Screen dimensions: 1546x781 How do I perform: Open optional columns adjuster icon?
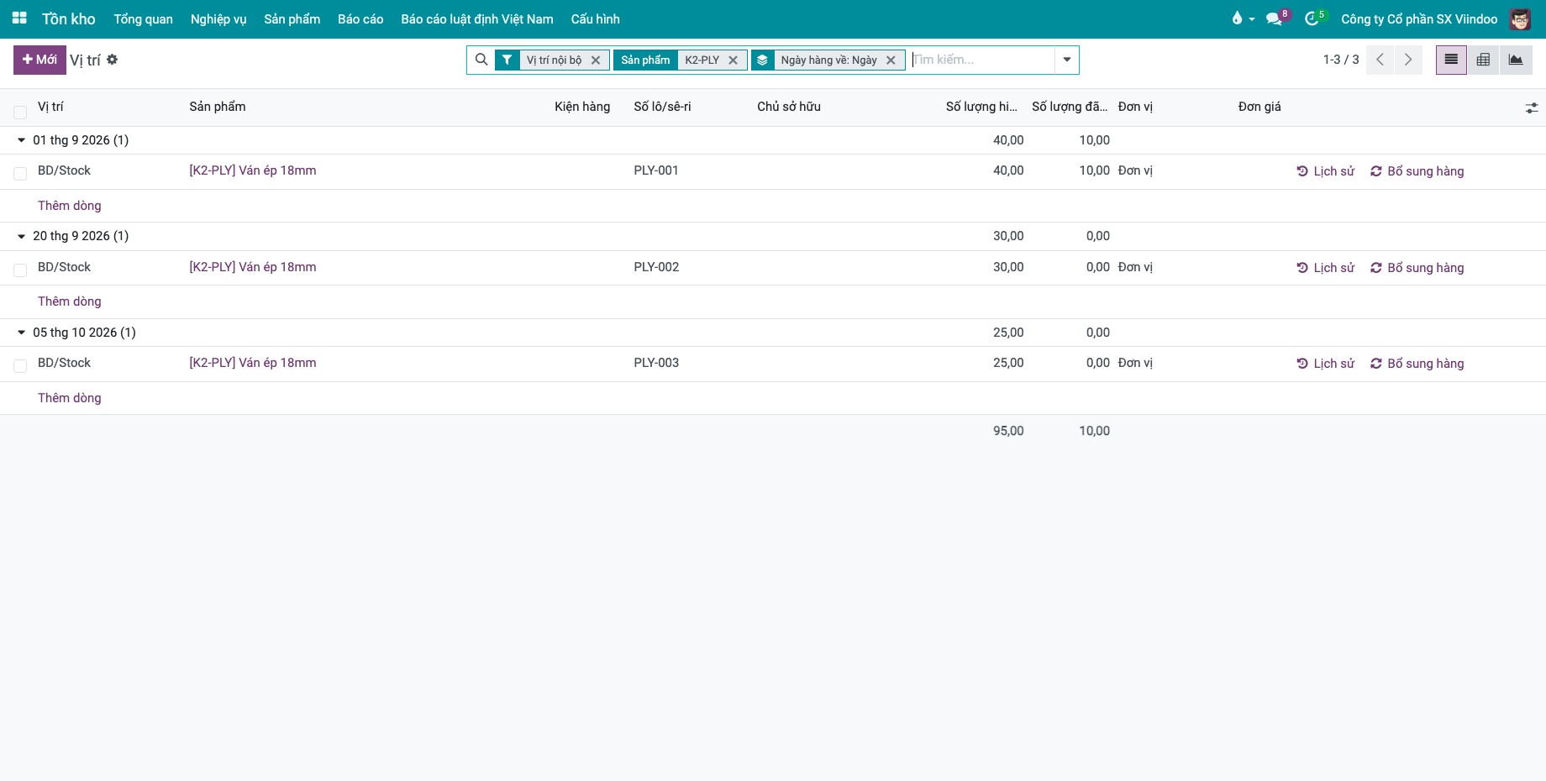coord(1532,107)
